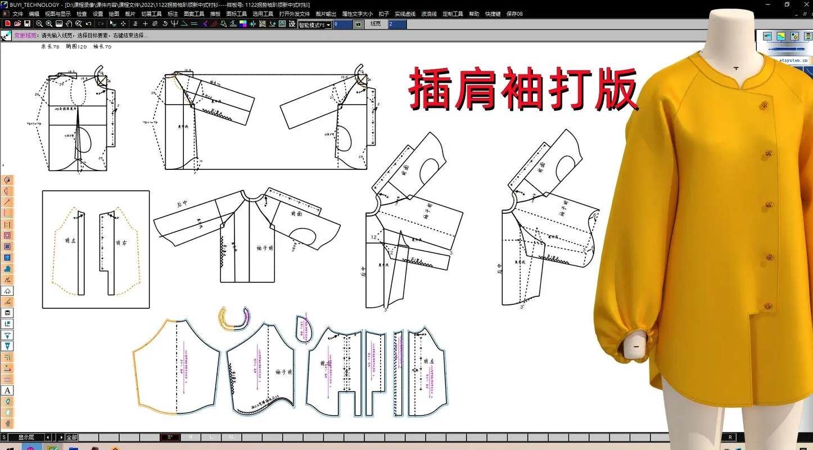Click the nested magenta square sidebar icon
This screenshot has height=450, width=813.
pyautogui.click(x=8, y=235)
